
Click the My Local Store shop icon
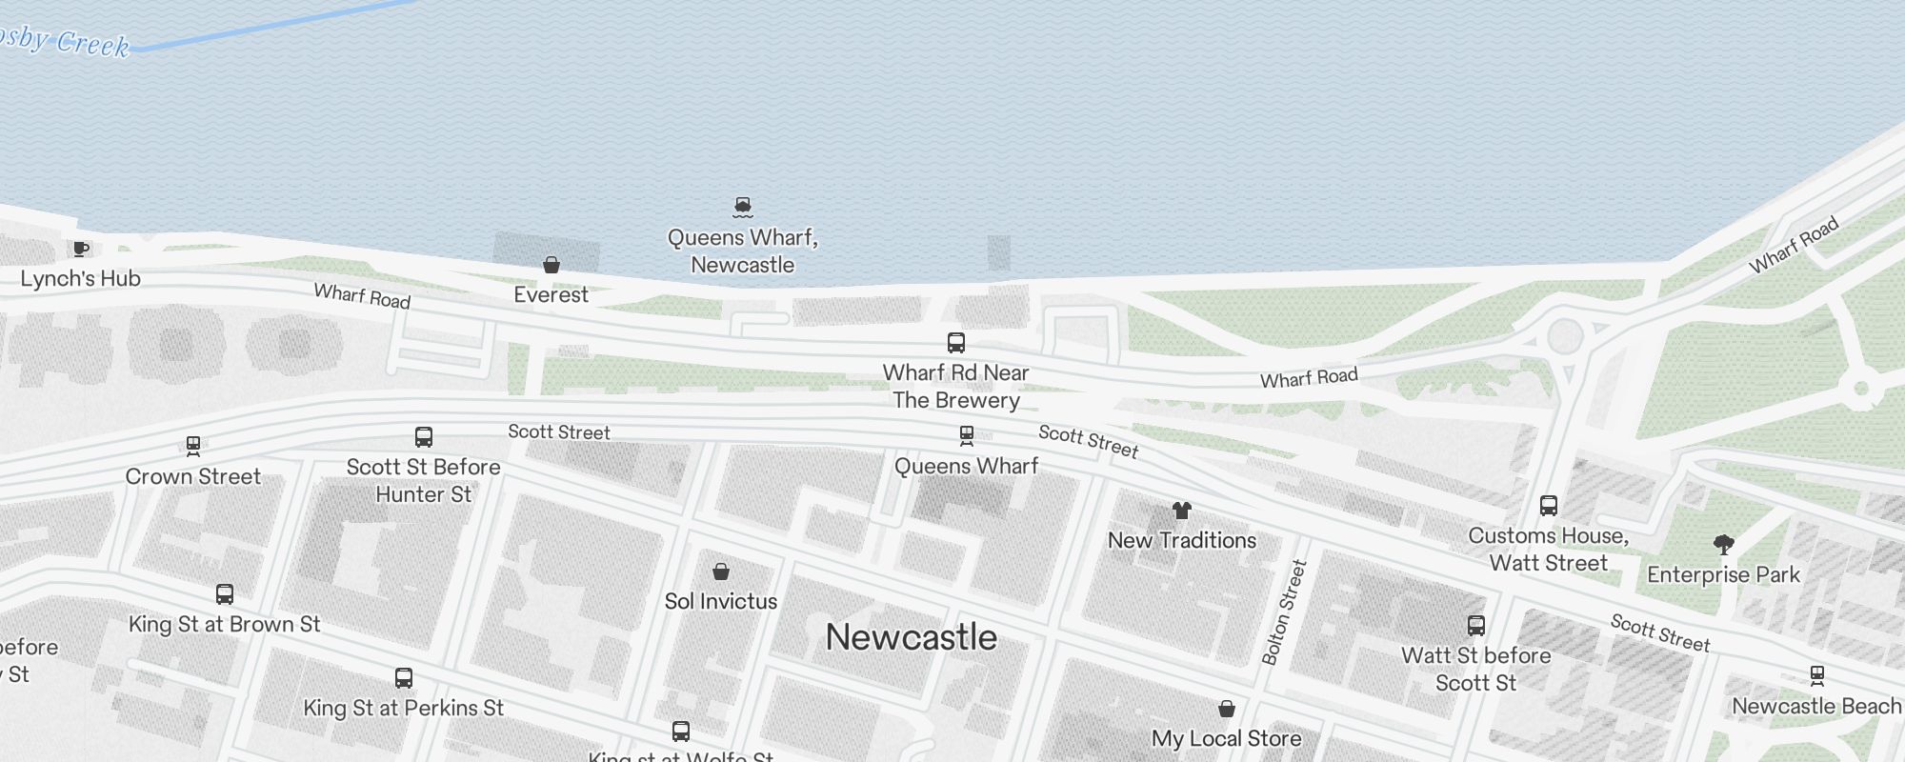1227,709
